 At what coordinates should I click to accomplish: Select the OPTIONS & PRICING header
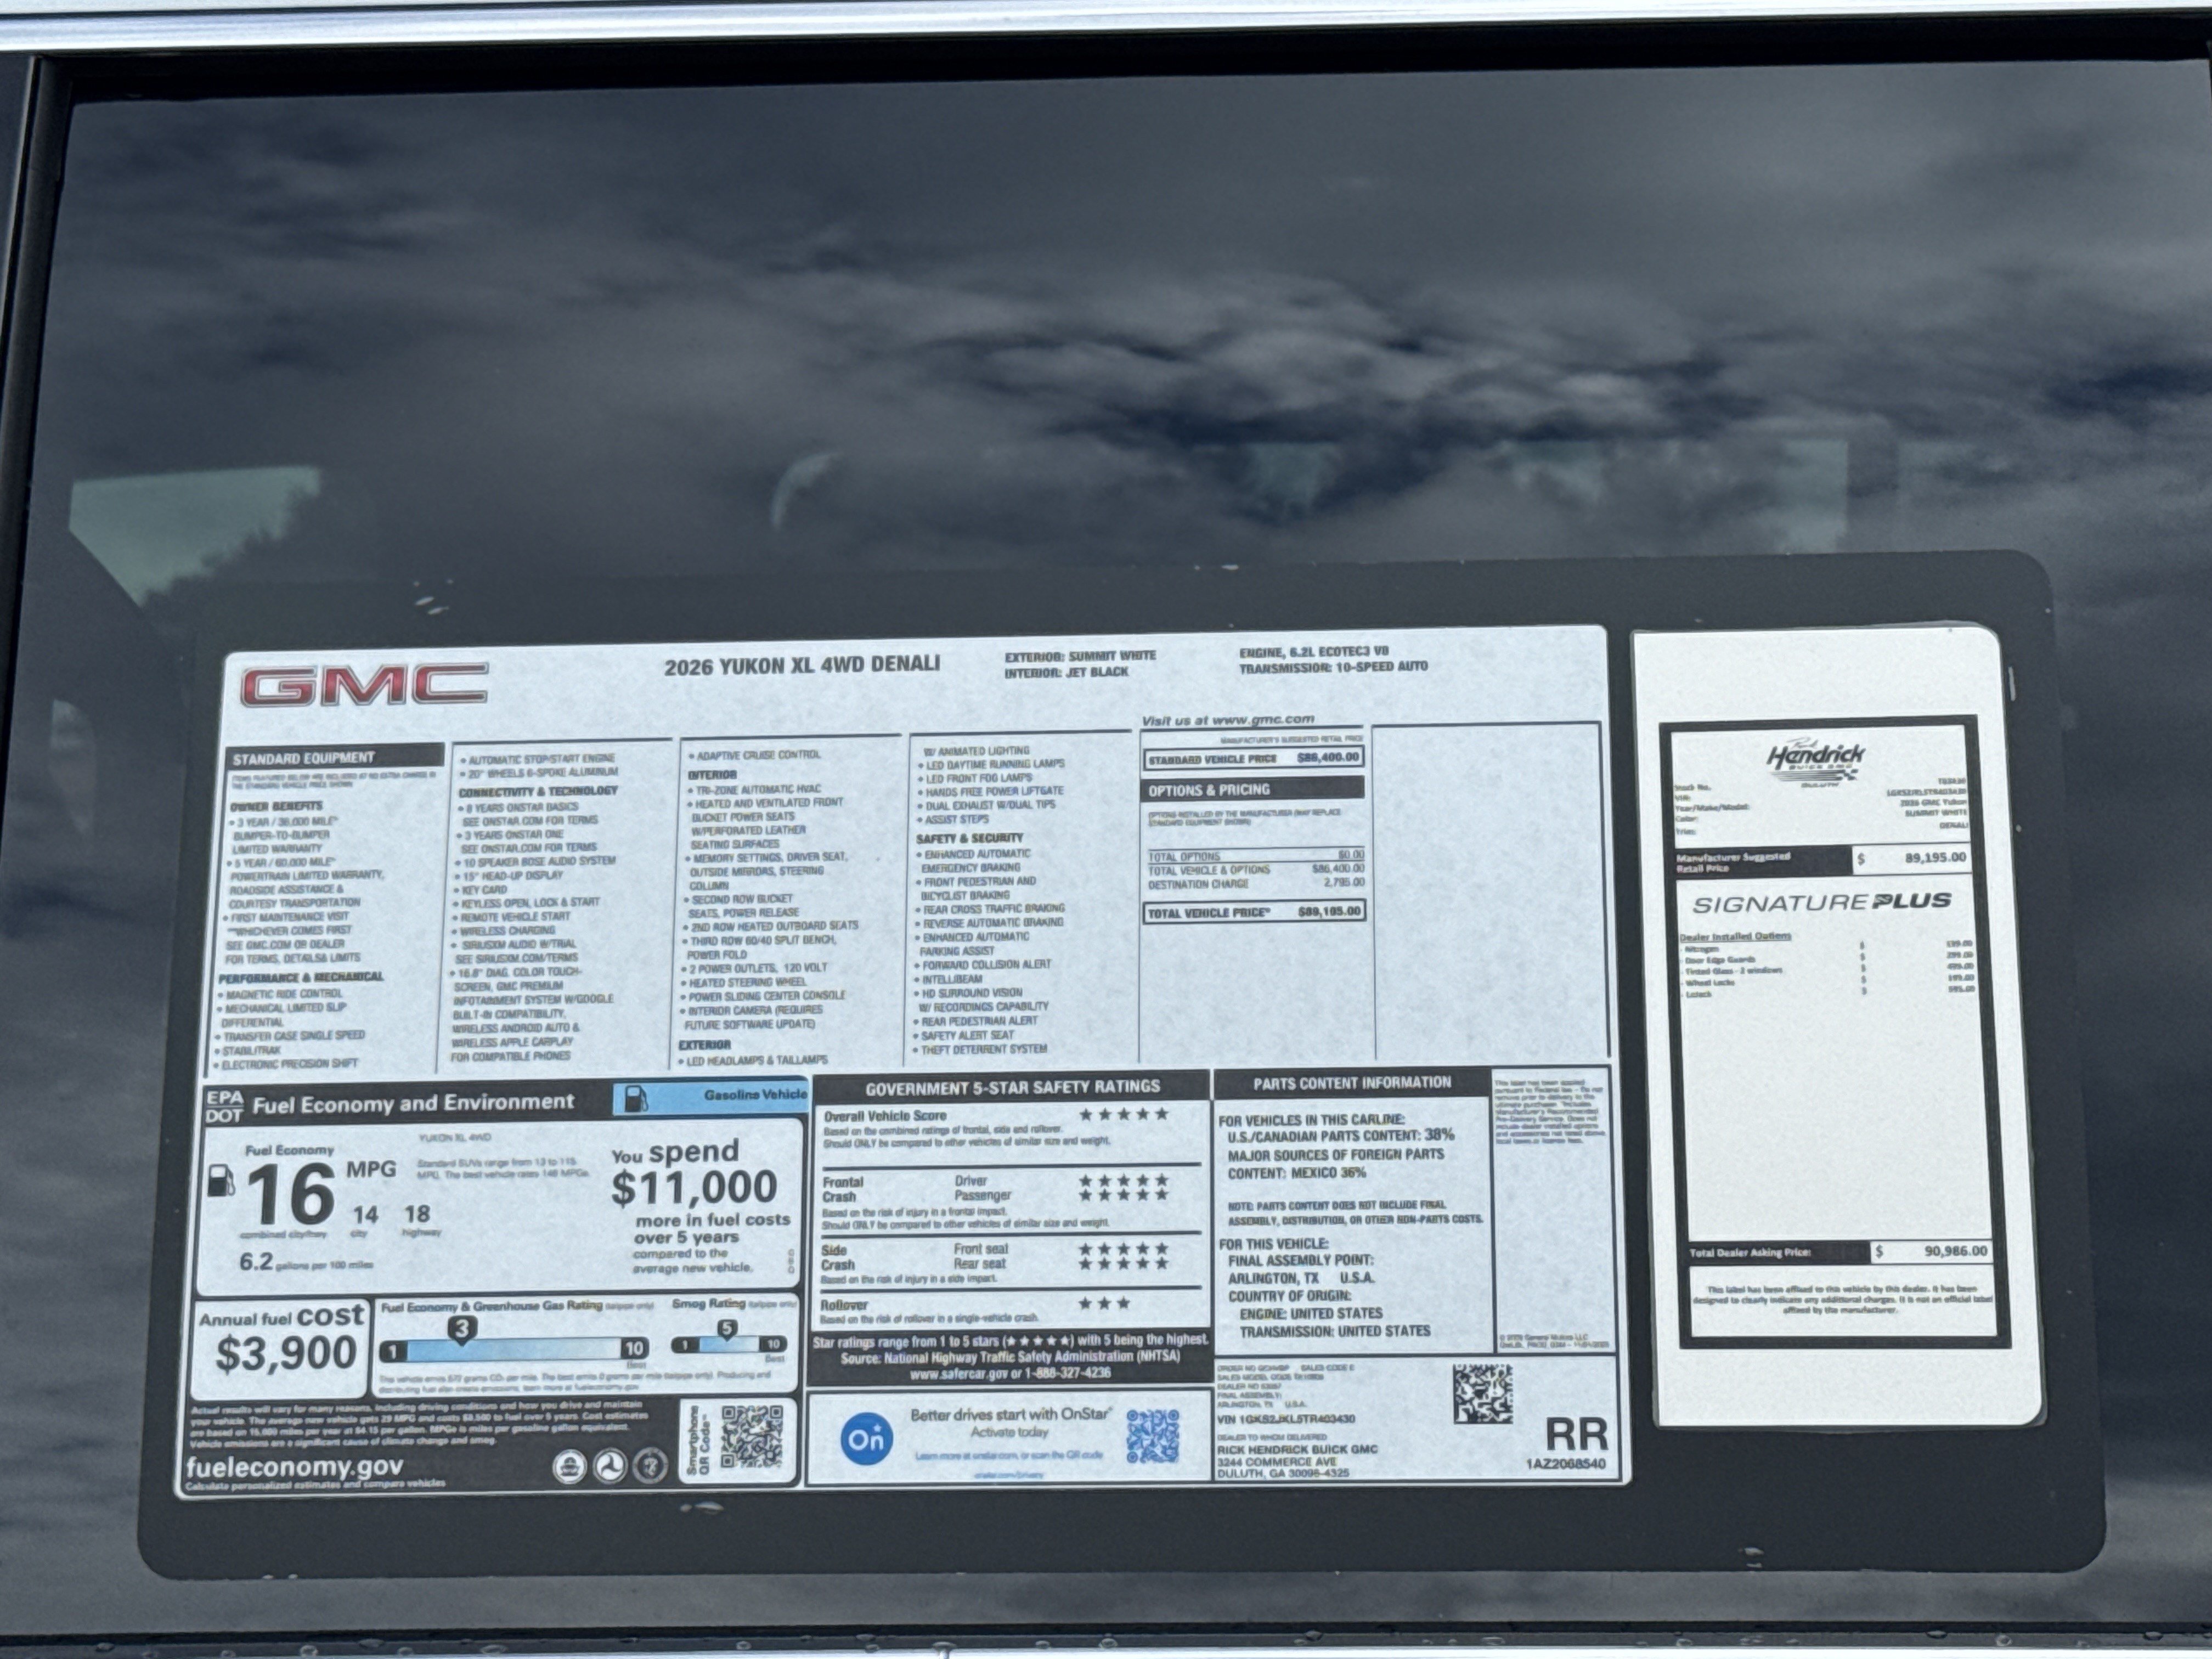pos(1253,789)
